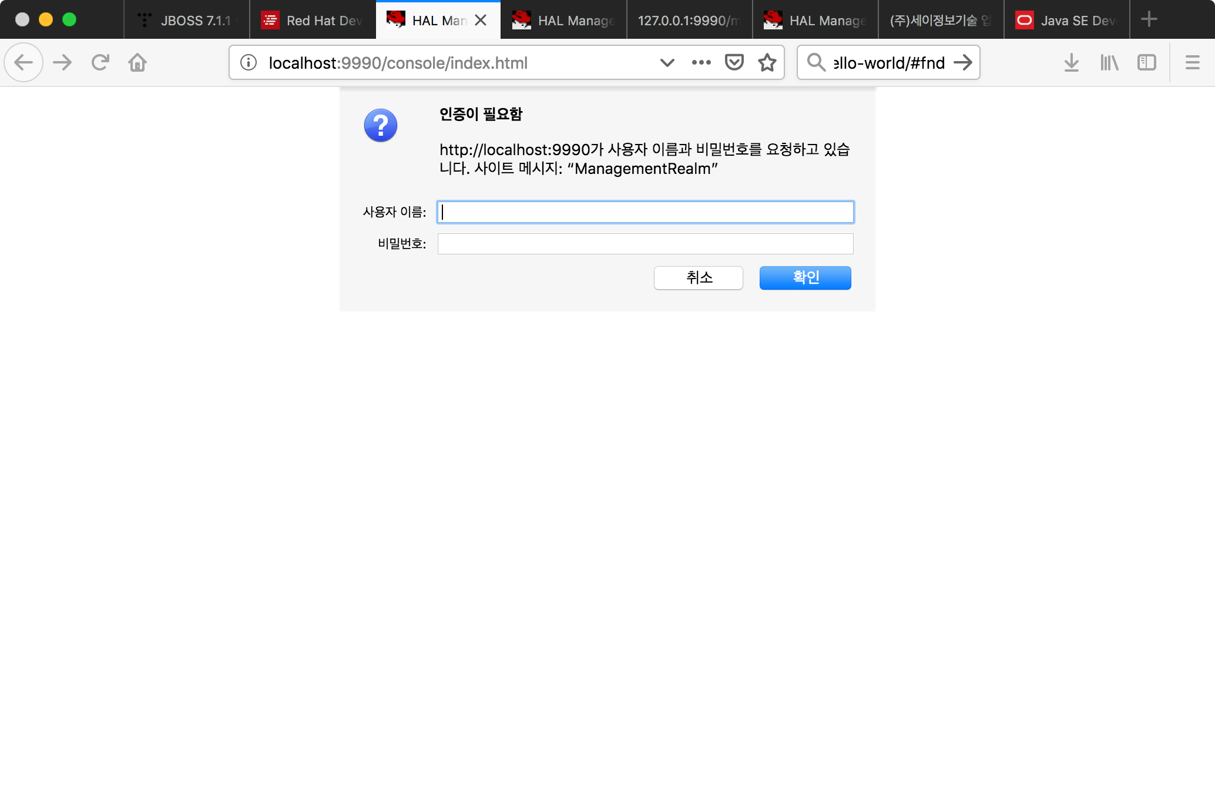Image resolution: width=1215 pixels, height=798 pixels.
Task: Click the browser Back arrow button
Action: 24,62
